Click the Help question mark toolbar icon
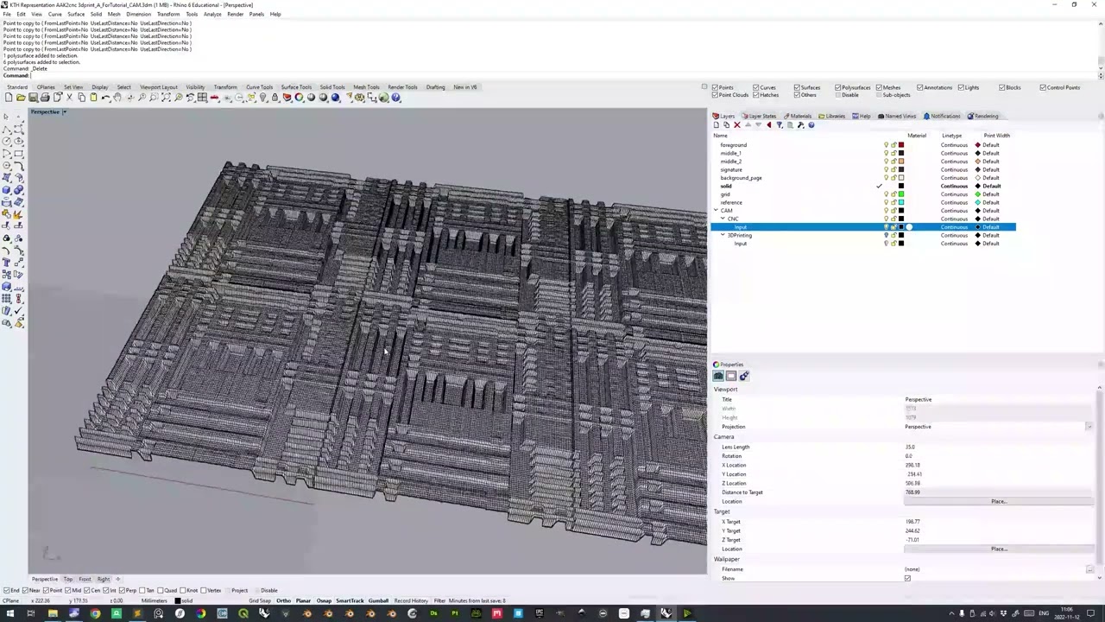 395,97
